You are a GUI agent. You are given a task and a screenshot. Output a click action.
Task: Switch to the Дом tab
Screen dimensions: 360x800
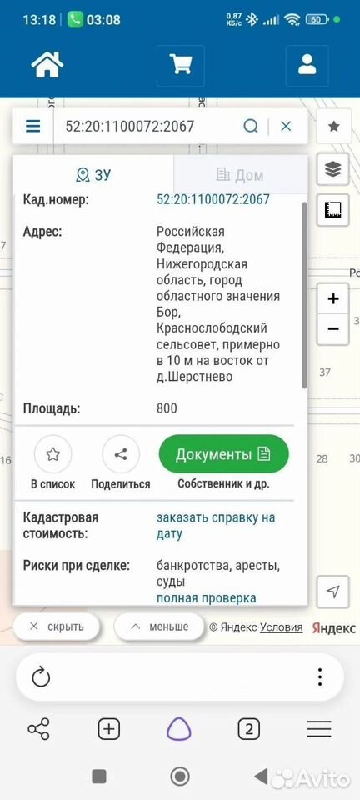(x=241, y=175)
